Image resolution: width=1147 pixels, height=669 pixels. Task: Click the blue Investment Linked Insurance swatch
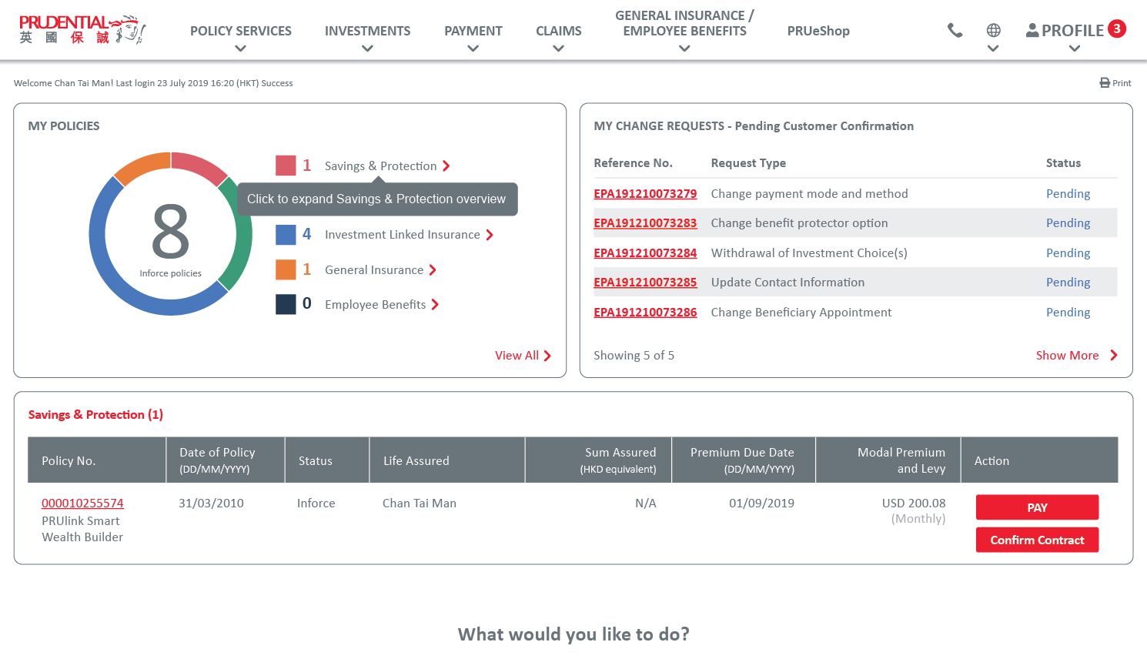coord(286,235)
